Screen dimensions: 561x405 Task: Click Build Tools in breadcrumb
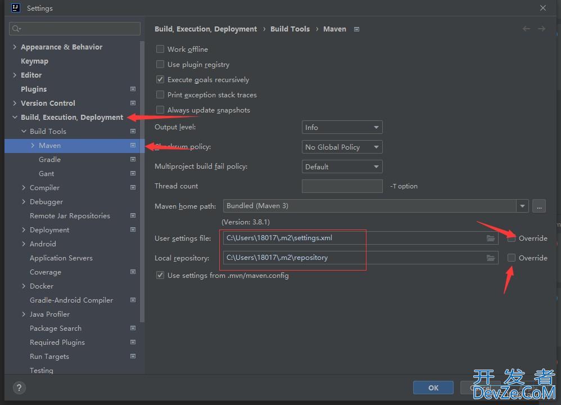290,29
